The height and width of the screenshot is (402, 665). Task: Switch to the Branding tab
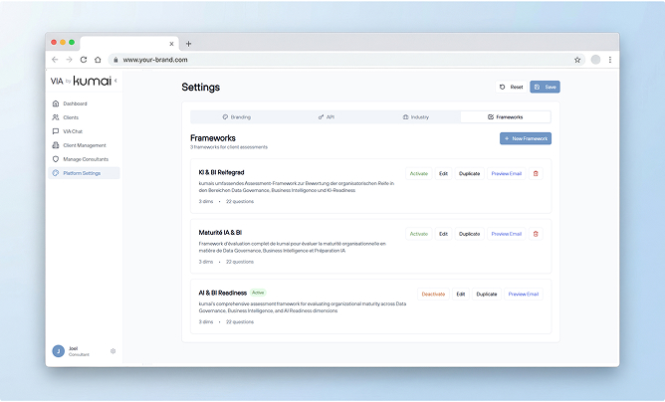(237, 117)
